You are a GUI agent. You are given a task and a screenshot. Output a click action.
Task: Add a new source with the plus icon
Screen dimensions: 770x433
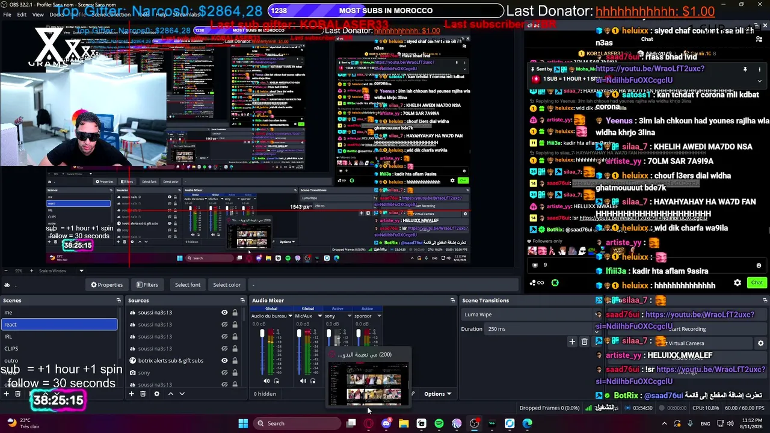[131, 394]
